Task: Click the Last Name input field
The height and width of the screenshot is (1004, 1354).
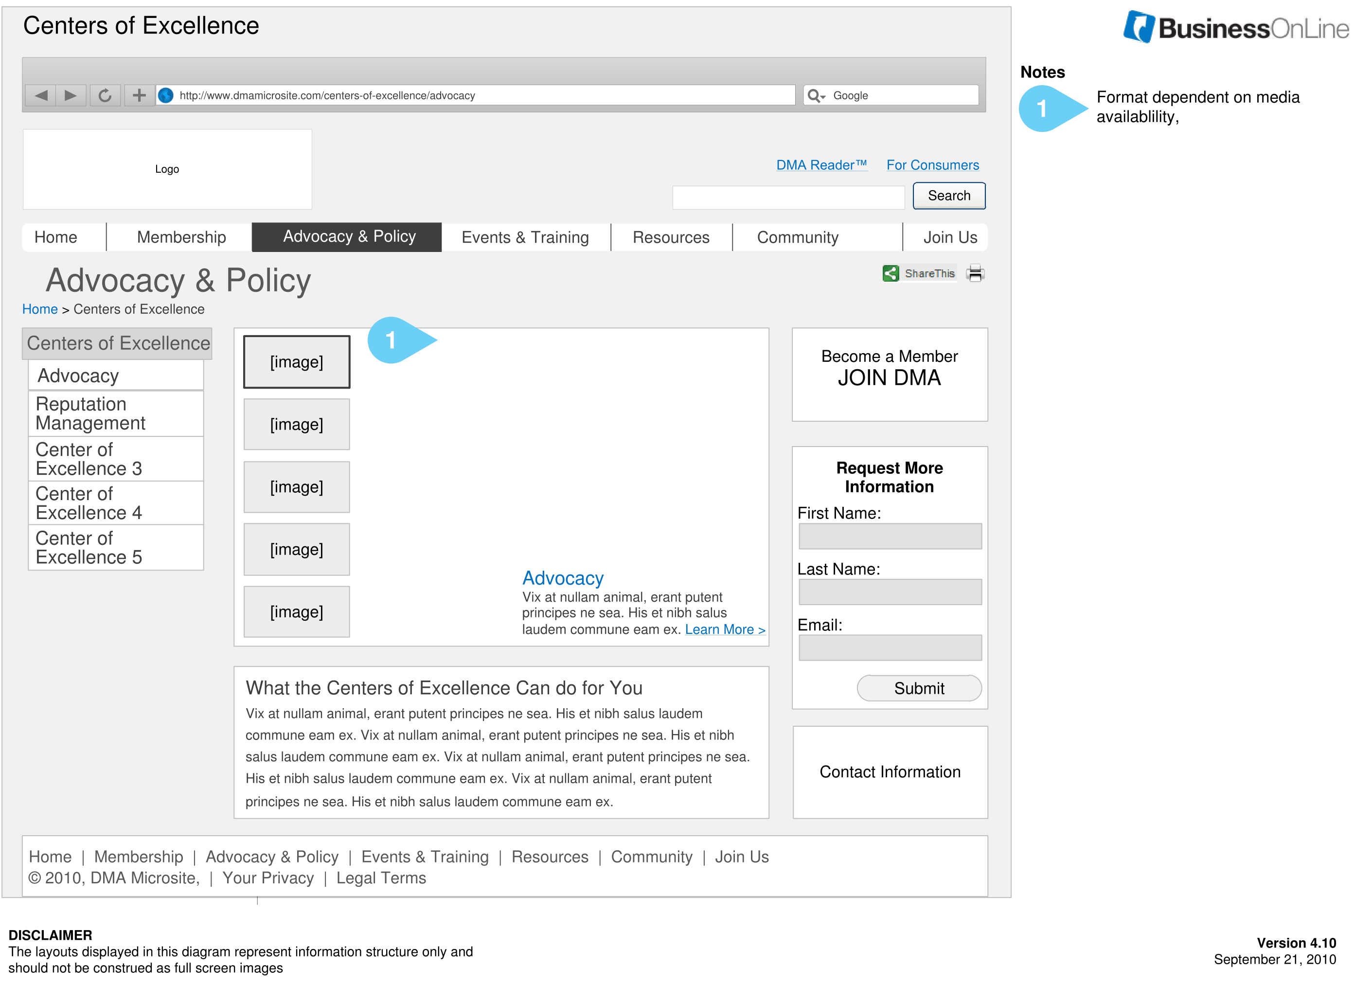Action: pyautogui.click(x=890, y=592)
